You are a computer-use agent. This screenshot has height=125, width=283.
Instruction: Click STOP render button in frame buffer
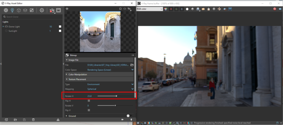coord(275,9)
